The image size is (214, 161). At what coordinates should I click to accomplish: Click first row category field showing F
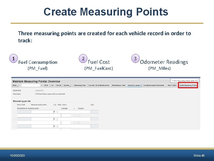point(54,112)
